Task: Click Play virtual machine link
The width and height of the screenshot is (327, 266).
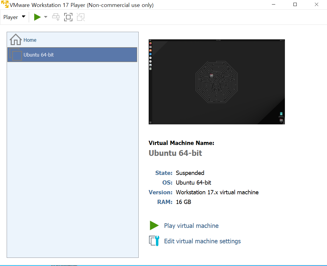Action: click(x=191, y=226)
